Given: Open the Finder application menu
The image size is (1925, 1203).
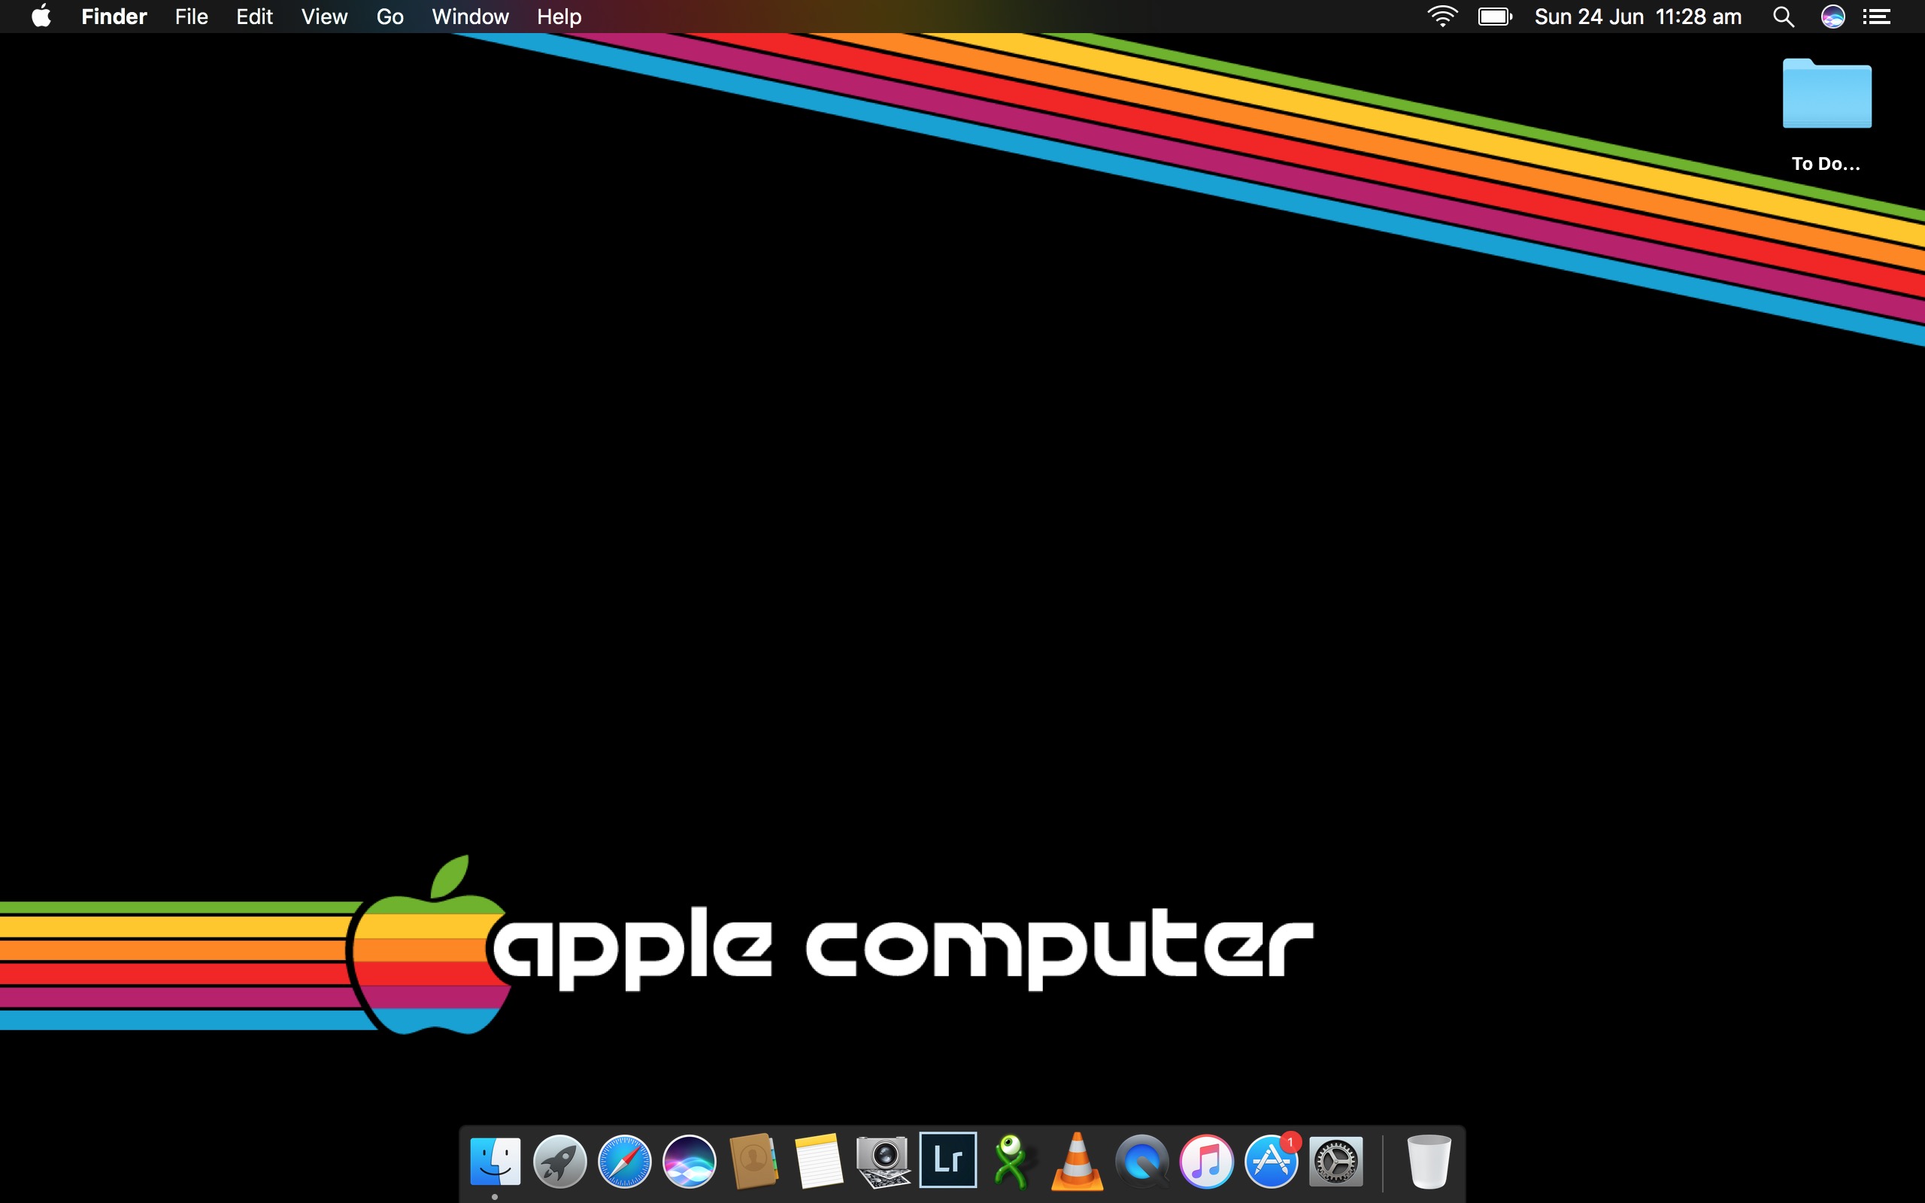Looking at the screenshot, I should tap(114, 16).
